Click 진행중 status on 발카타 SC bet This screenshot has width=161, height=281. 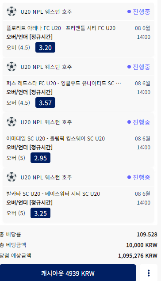(139, 177)
